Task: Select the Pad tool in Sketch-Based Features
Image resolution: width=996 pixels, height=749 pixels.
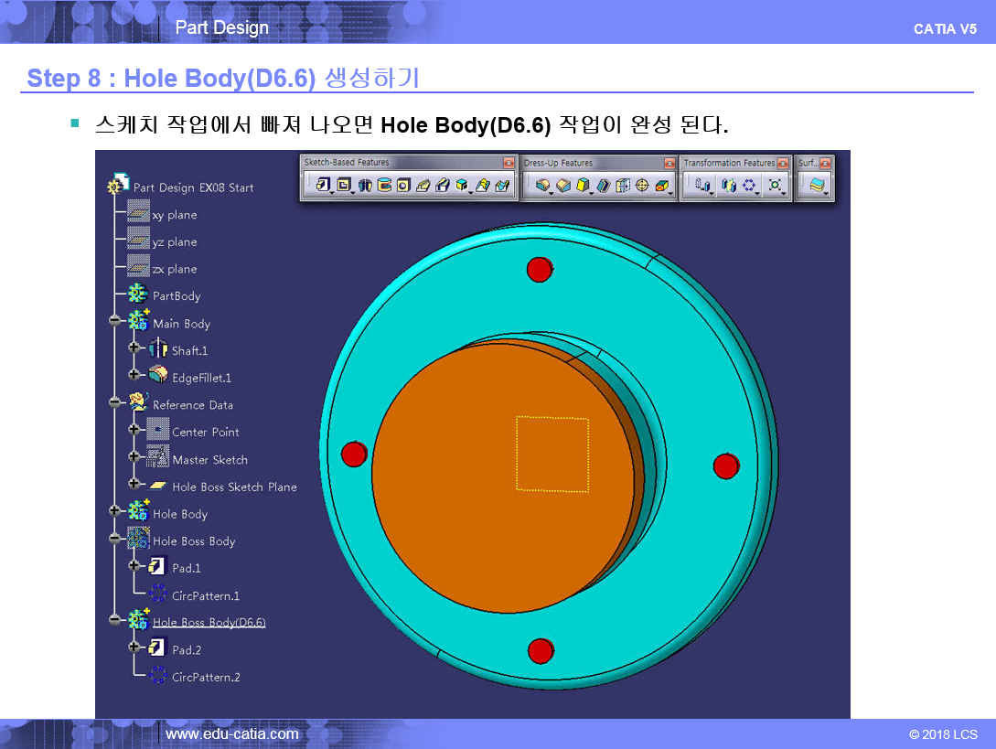Action: (x=322, y=186)
